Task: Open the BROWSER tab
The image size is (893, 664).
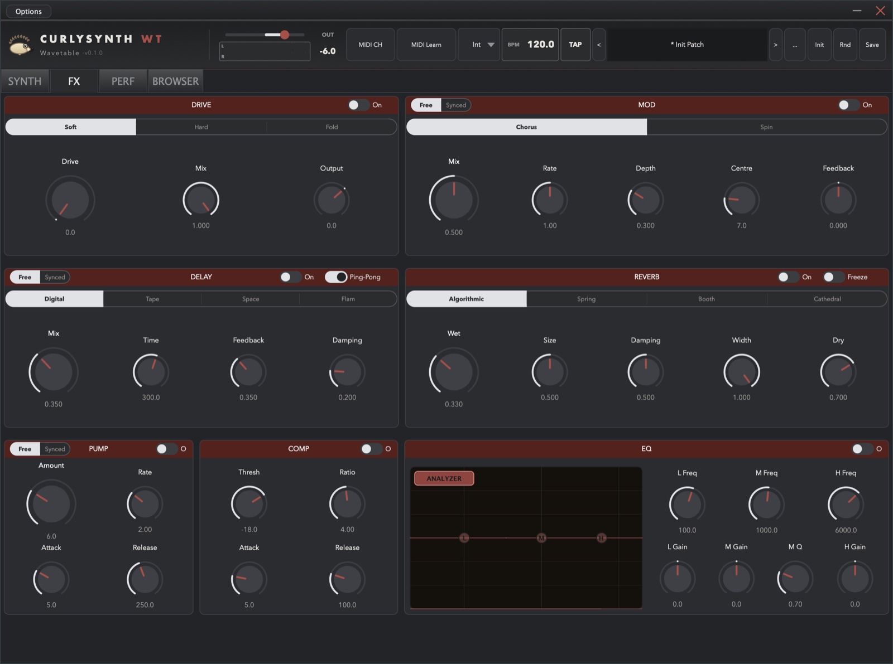Action: pyautogui.click(x=175, y=81)
